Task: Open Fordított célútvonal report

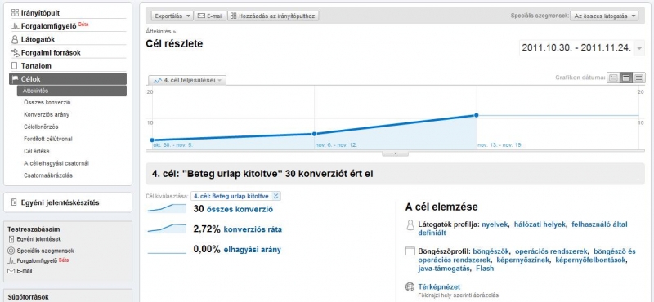Action: coord(48,139)
